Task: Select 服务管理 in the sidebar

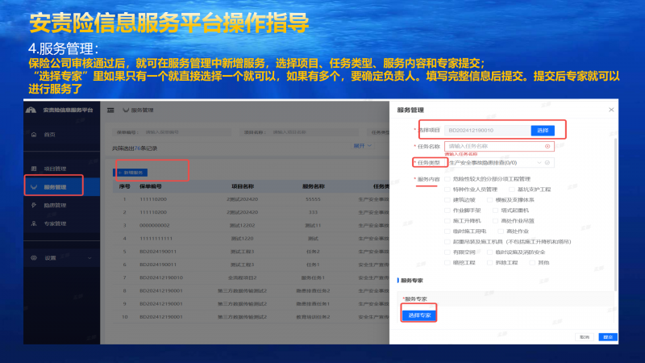Action: click(x=55, y=187)
